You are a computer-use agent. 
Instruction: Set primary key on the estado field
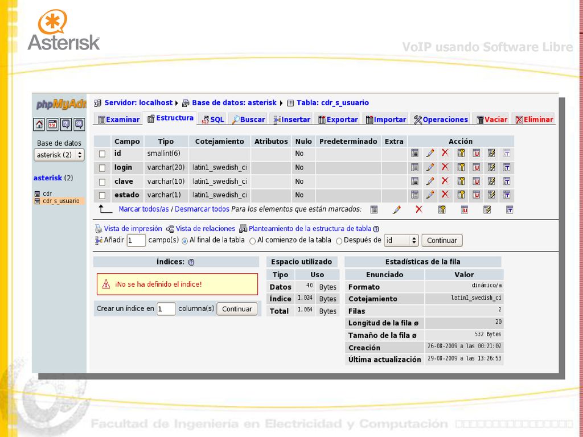[461, 195]
